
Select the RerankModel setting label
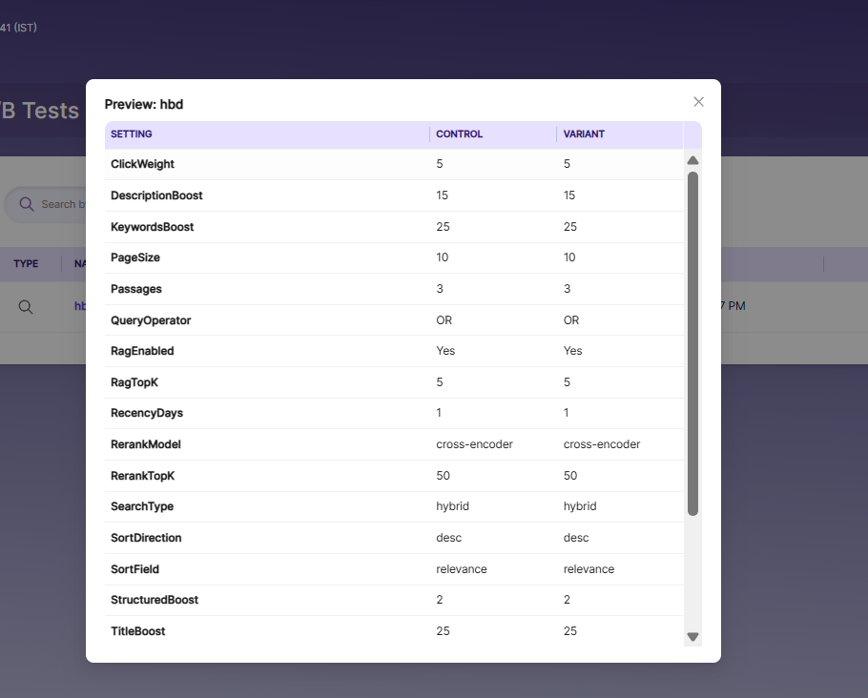click(146, 444)
